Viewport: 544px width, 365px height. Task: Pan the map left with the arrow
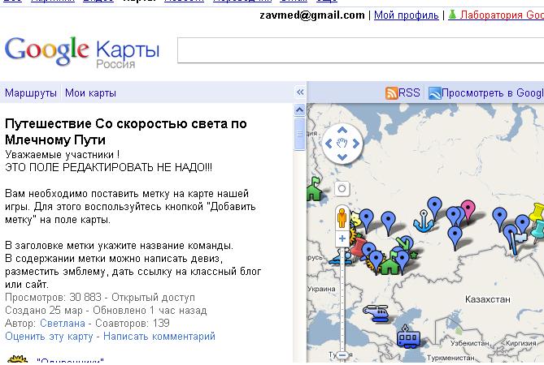coord(329,144)
